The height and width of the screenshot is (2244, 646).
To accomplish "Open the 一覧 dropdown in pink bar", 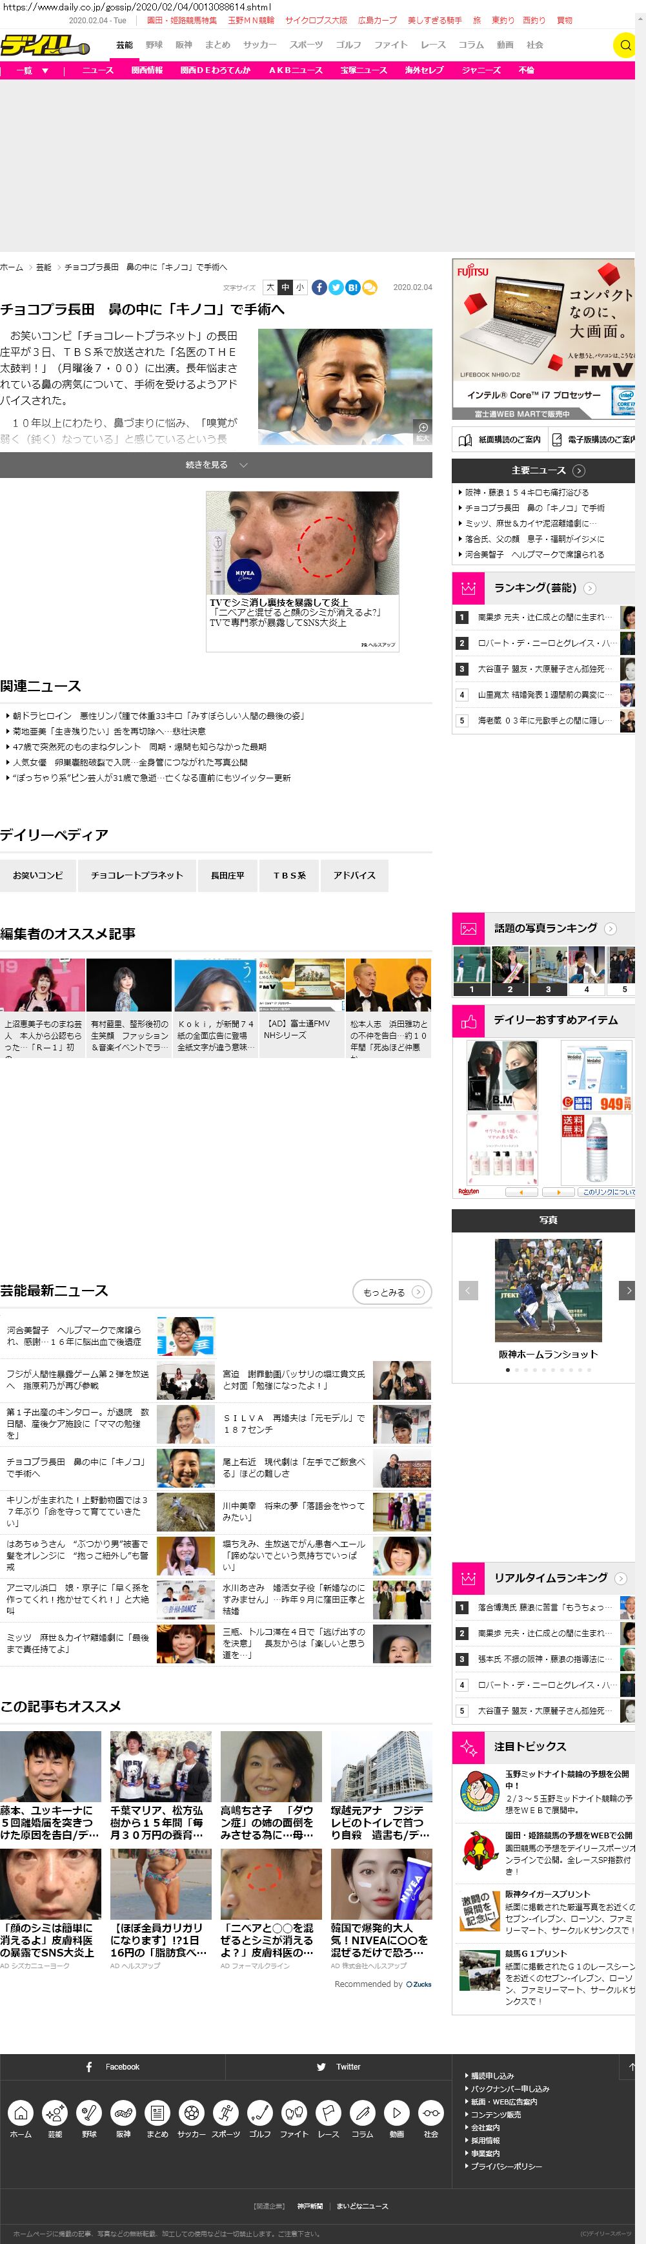I will point(32,70).
